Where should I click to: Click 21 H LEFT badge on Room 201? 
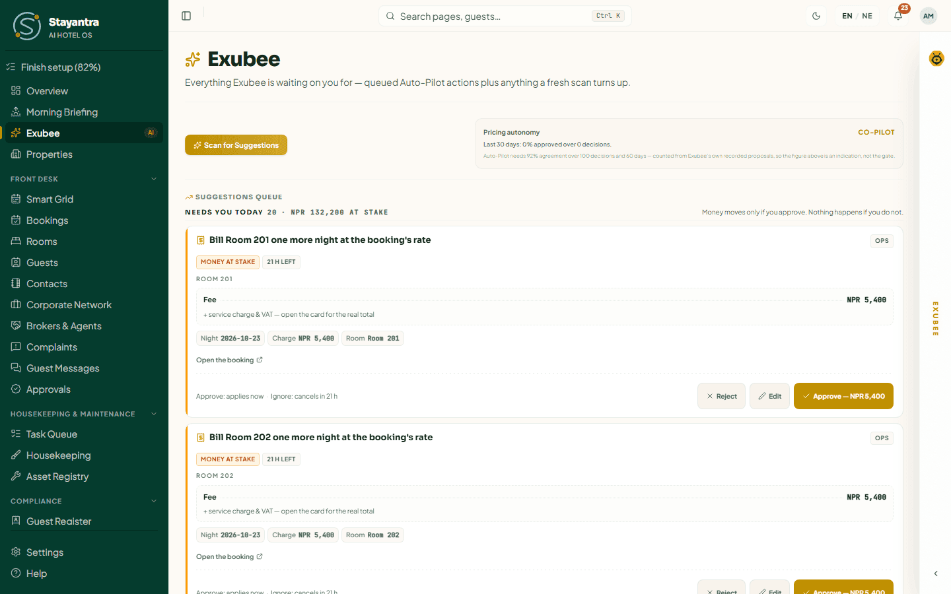pos(281,262)
